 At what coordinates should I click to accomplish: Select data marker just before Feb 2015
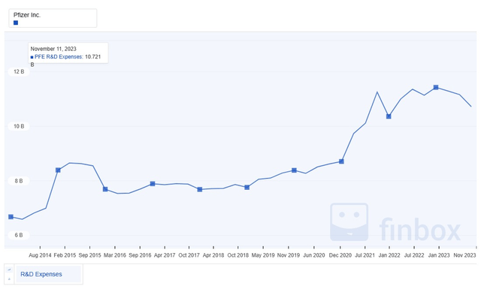pyautogui.click(x=58, y=170)
